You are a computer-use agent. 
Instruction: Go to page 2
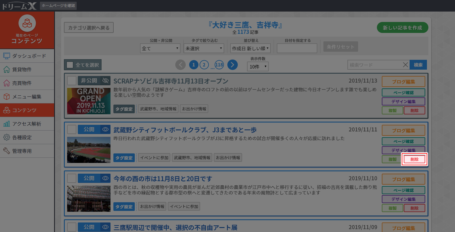(x=204, y=65)
